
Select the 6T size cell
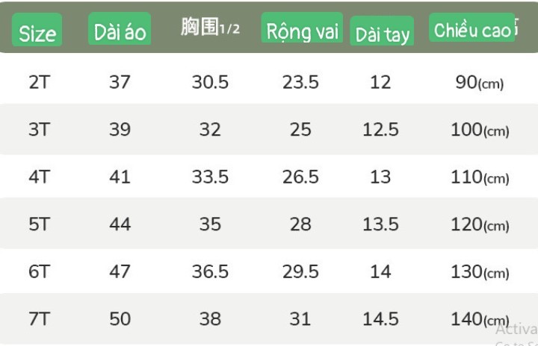40,271
